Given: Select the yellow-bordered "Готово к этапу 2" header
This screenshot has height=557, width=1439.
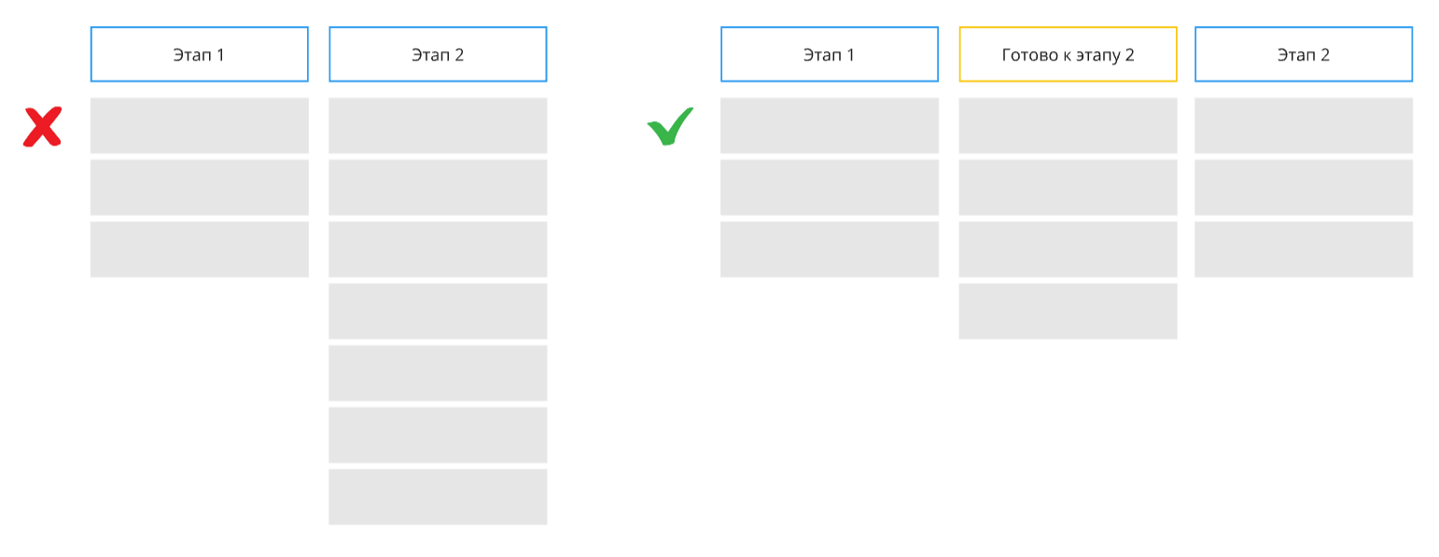Looking at the screenshot, I should (1068, 54).
